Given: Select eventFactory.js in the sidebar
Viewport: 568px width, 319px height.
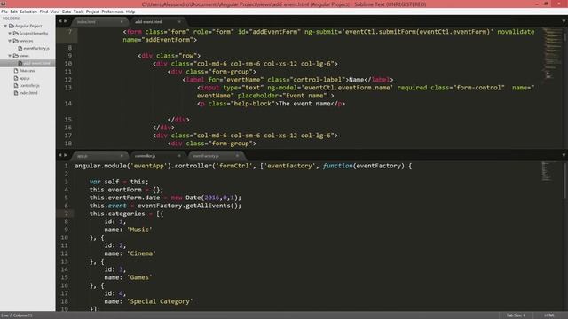Looking at the screenshot, I should click(28, 48).
